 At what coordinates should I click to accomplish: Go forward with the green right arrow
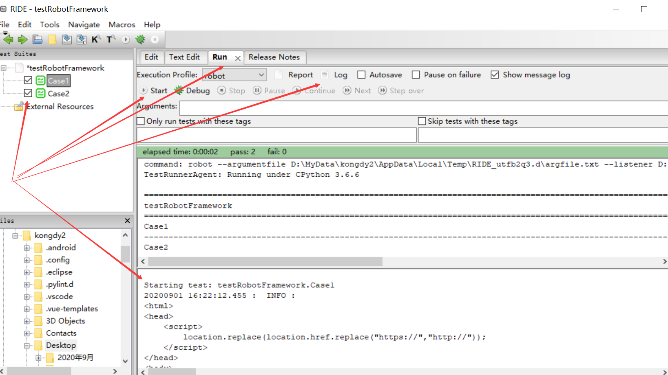point(23,39)
